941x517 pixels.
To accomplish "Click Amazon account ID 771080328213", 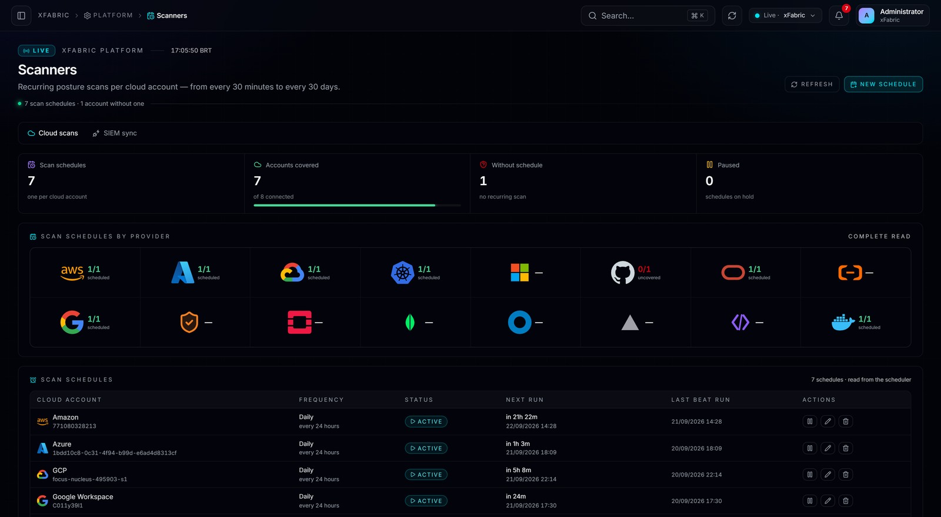I will [74, 427].
